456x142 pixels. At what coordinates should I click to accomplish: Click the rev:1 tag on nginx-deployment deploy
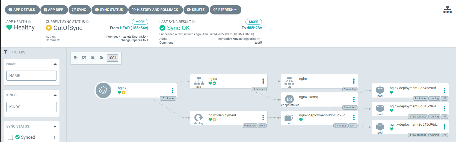(262, 126)
